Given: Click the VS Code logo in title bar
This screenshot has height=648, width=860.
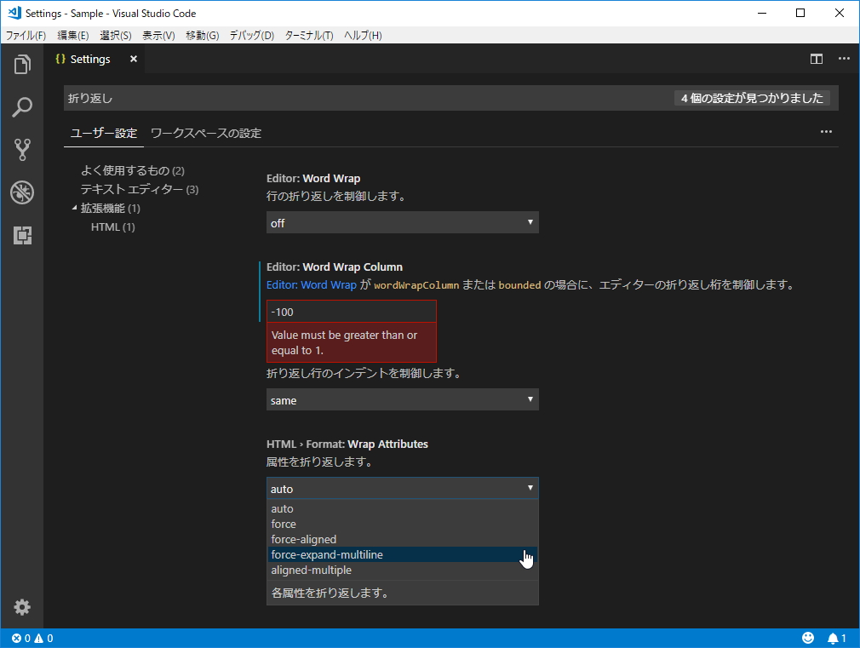Looking at the screenshot, I should pyautogui.click(x=14, y=13).
